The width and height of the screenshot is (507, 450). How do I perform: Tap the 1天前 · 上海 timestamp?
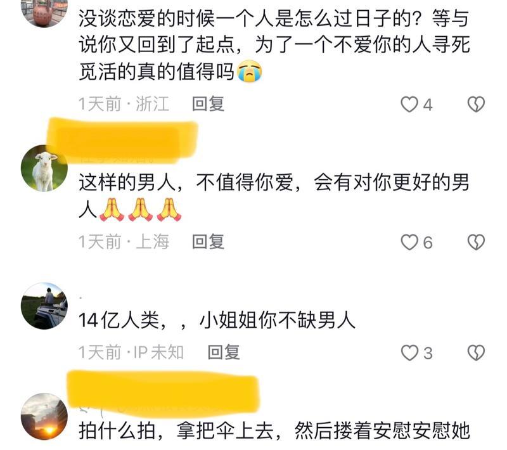point(124,242)
